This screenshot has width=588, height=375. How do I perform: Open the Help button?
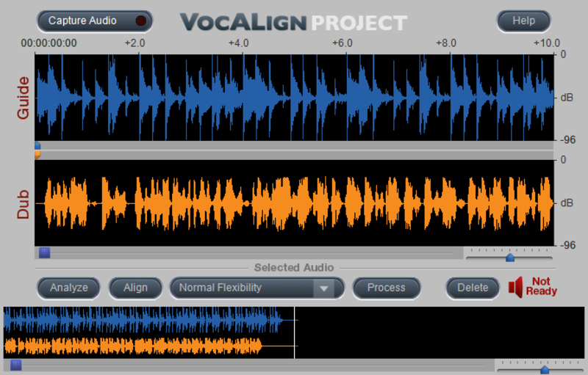[x=523, y=21]
